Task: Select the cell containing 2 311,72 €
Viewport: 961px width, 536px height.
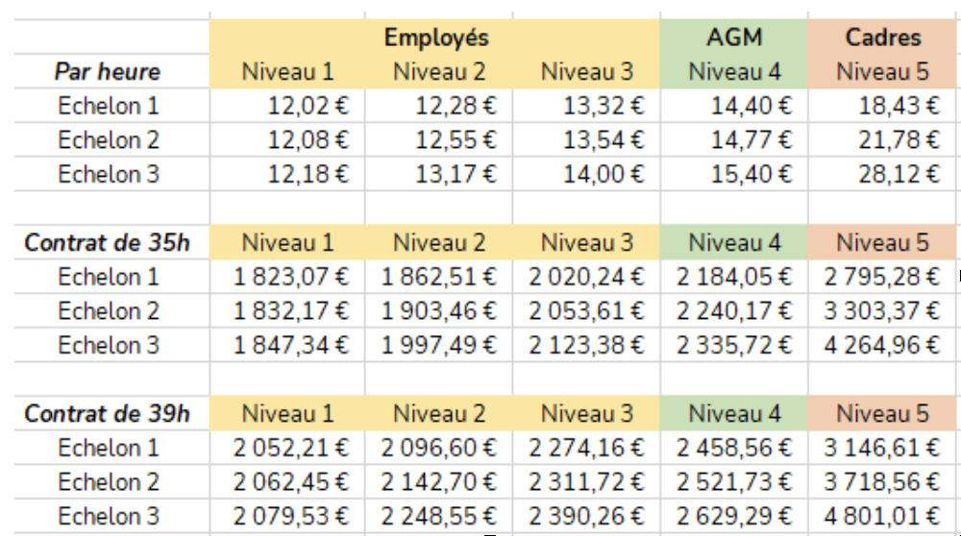Action: pos(586,482)
